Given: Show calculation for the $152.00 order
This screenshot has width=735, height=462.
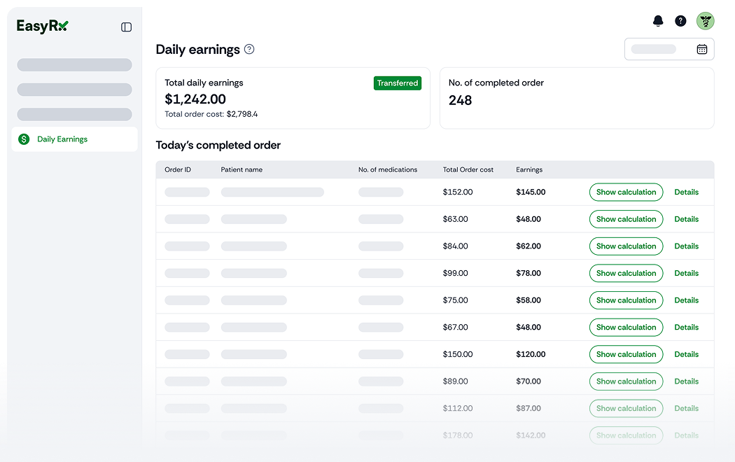Looking at the screenshot, I should pyautogui.click(x=626, y=192).
